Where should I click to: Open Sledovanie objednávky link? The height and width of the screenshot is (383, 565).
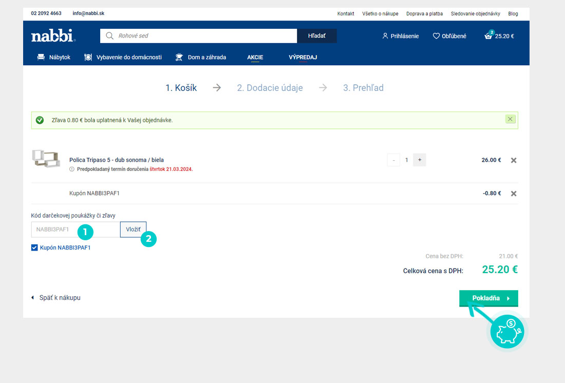475,14
